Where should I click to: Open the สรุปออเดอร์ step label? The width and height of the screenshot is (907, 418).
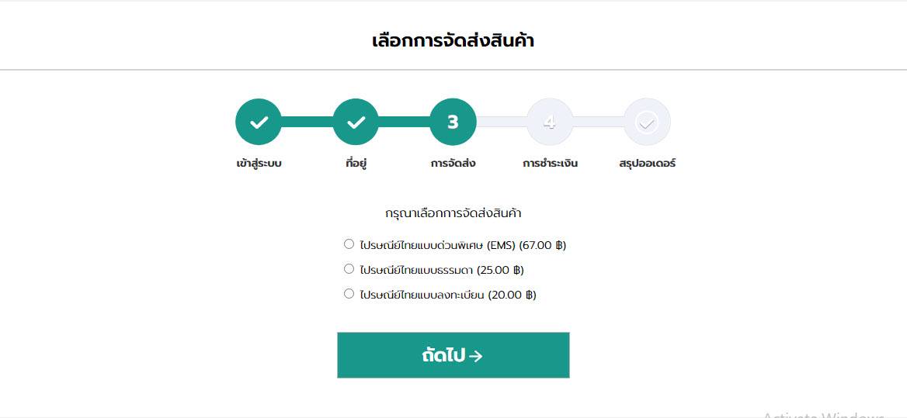(x=648, y=164)
